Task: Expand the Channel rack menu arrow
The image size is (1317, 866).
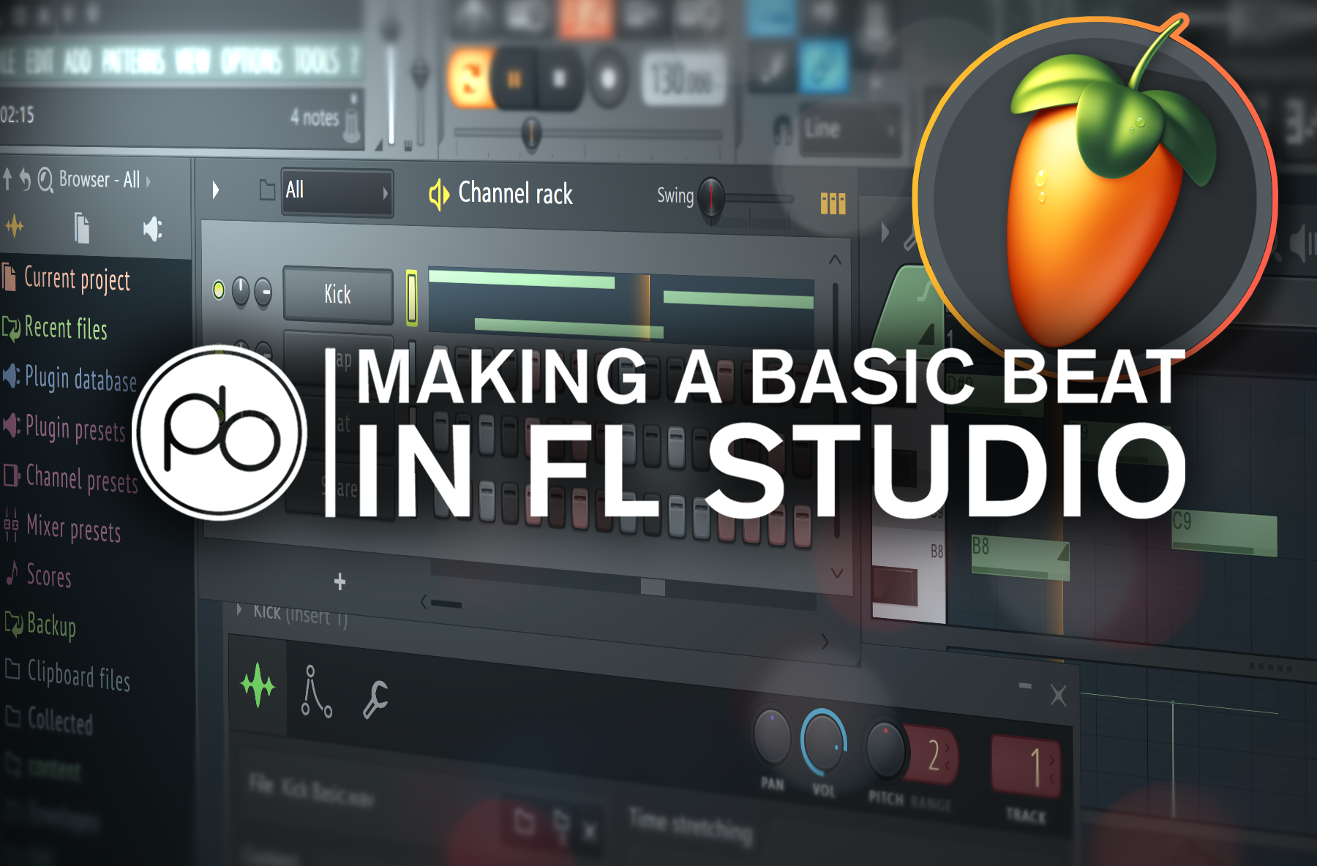Action: [x=215, y=190]
